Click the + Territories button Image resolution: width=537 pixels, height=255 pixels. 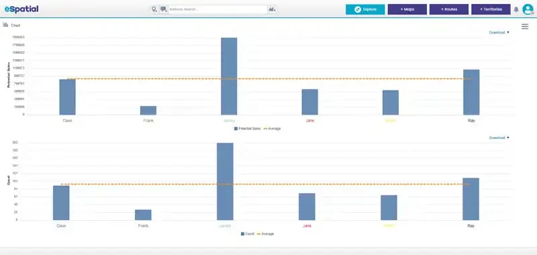pos(491,9)
